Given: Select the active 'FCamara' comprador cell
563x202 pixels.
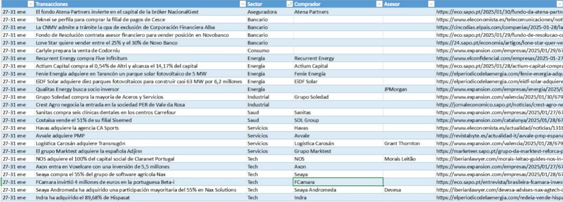Looking at the screenshot, I should (x=338, y=182).
